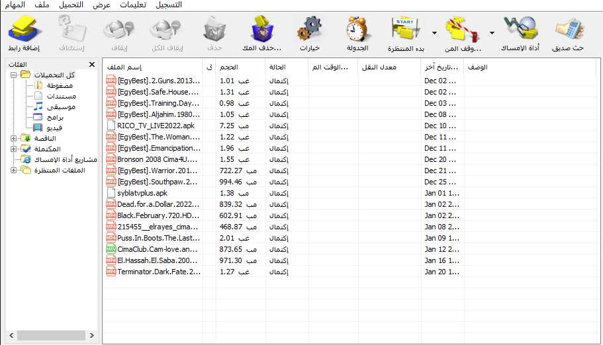Open dropdown arrow next to Start Queue
603x345 pixels.
coord(435,33)
